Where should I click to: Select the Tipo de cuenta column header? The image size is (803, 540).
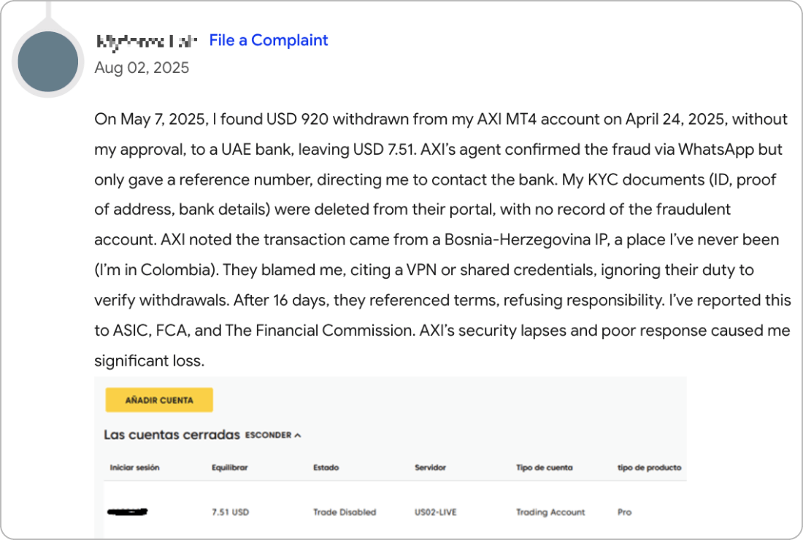click(x=544, y=468)
